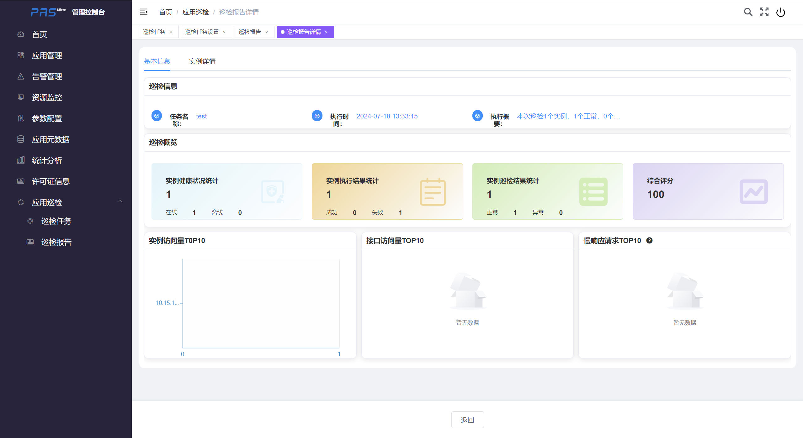803x438 pixels.
Task: Click 应用巡检 breadcrumb link
Action: click(x=195, y=12)
